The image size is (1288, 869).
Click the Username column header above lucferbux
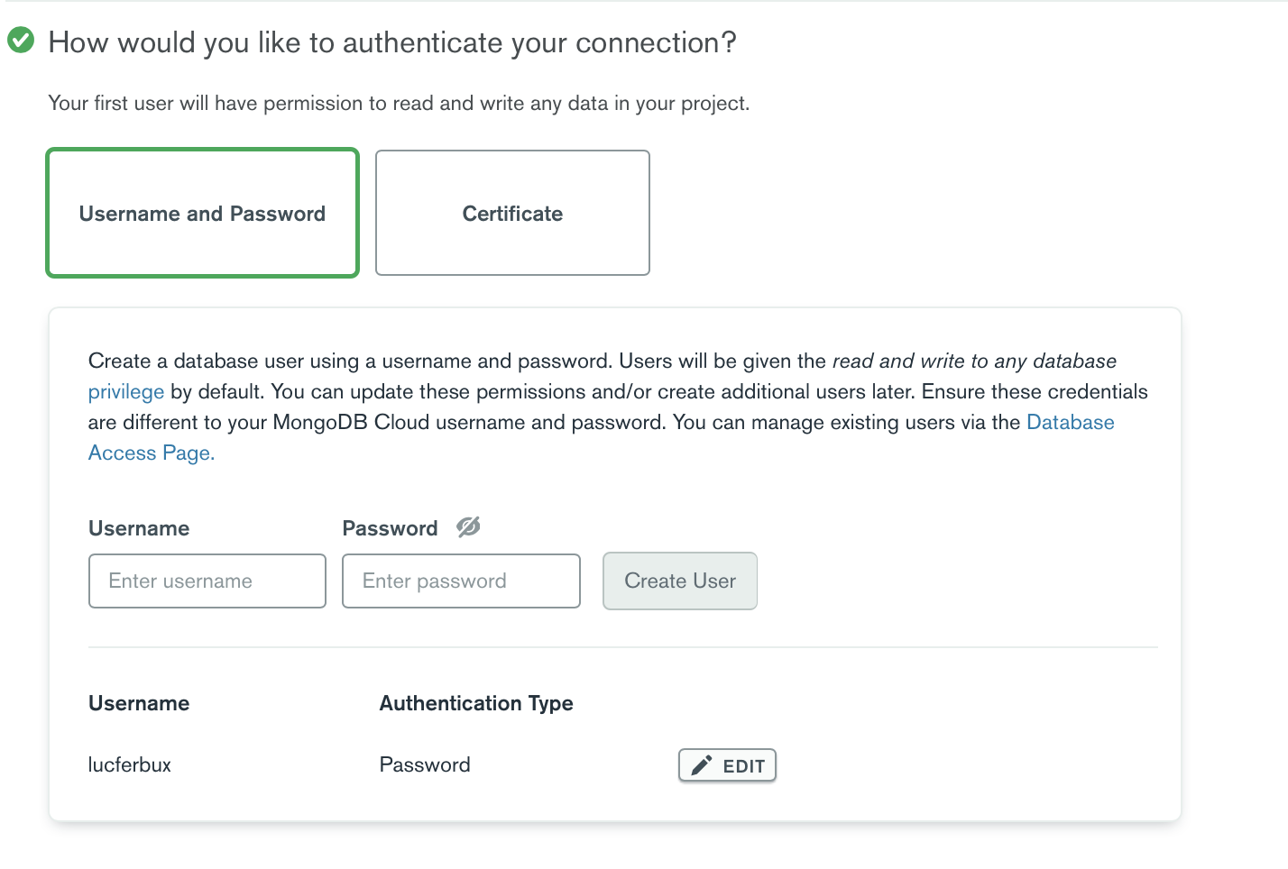[x=139, y=703]
